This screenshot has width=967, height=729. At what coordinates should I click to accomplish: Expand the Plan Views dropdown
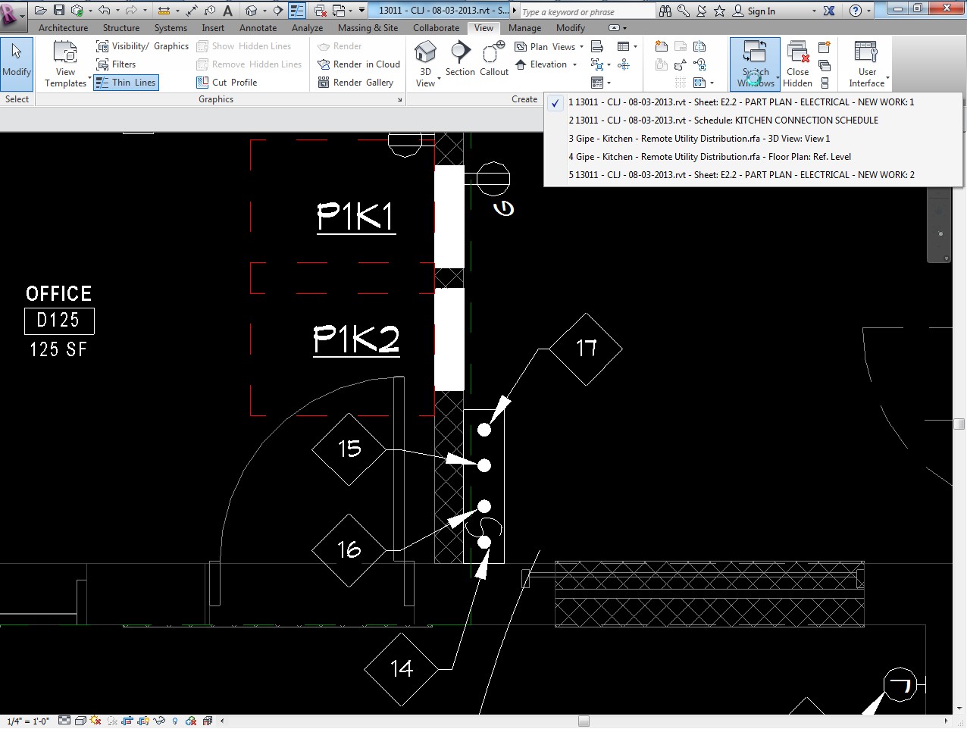click(x=581, y=47)
